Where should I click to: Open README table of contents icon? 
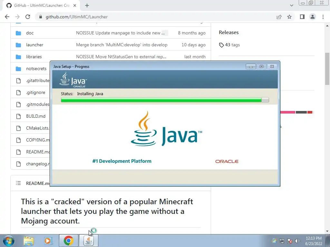tap(18, 183)
